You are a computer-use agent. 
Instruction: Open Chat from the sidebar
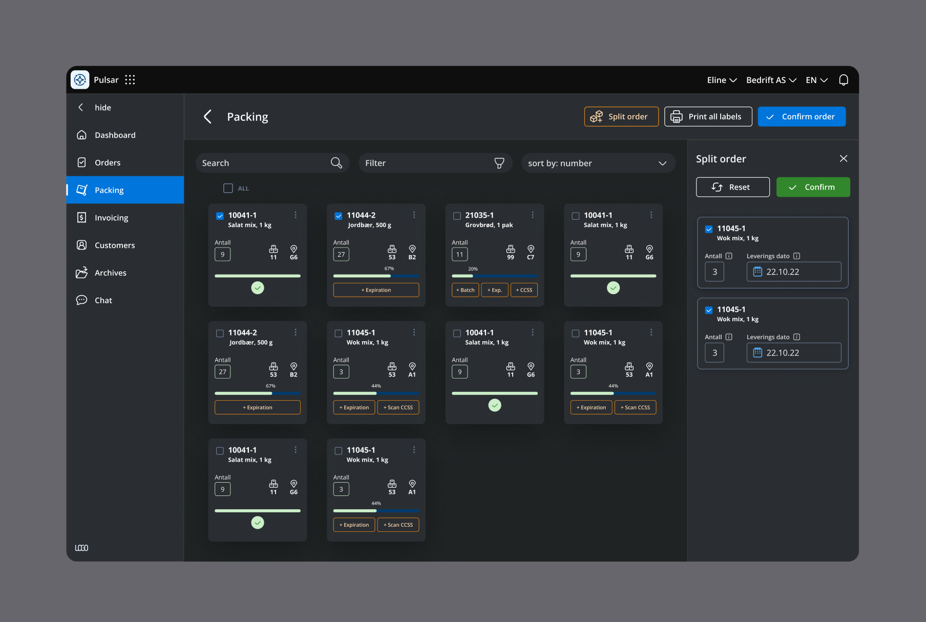coord(82,300)
